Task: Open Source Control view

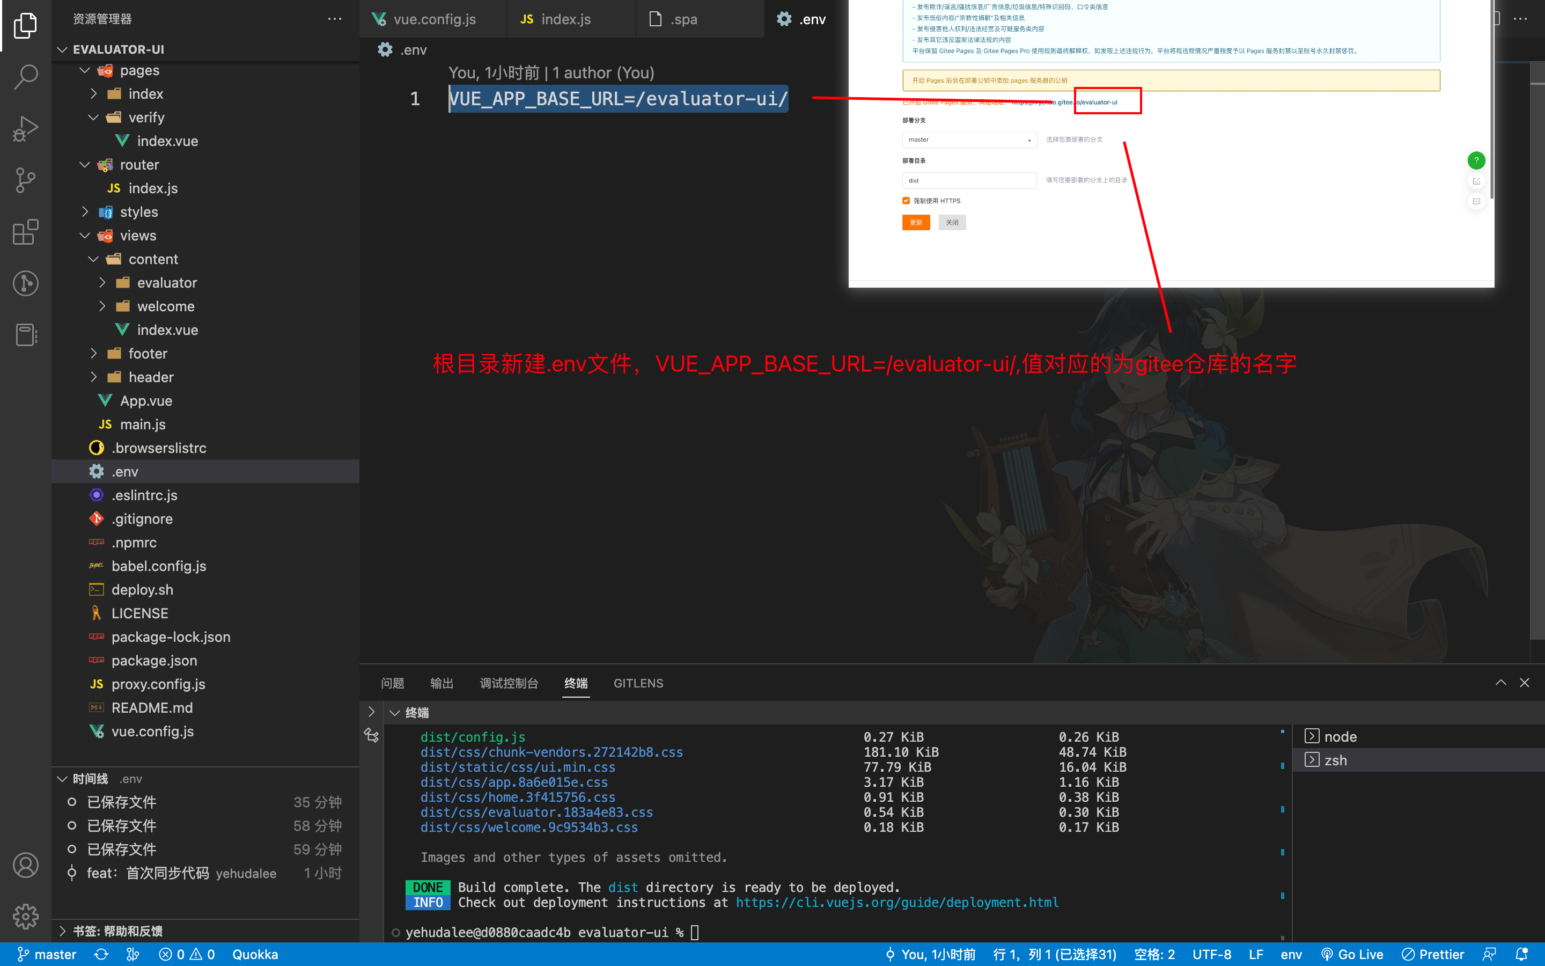Action: 26,180
